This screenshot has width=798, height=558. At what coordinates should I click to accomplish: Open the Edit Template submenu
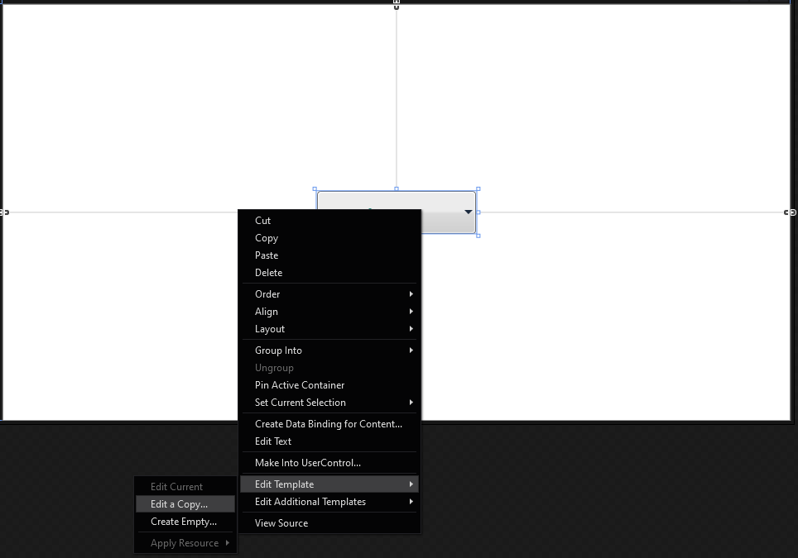point(329,484)
